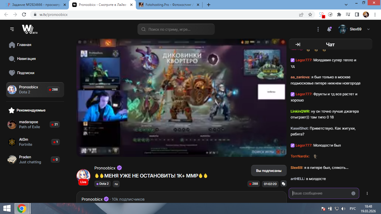Click the streamer avatar with Live badge

[83, 176]
